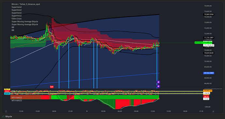Click the A auto-scale button at bottom right
225x119 pixels.
[213, 111]
